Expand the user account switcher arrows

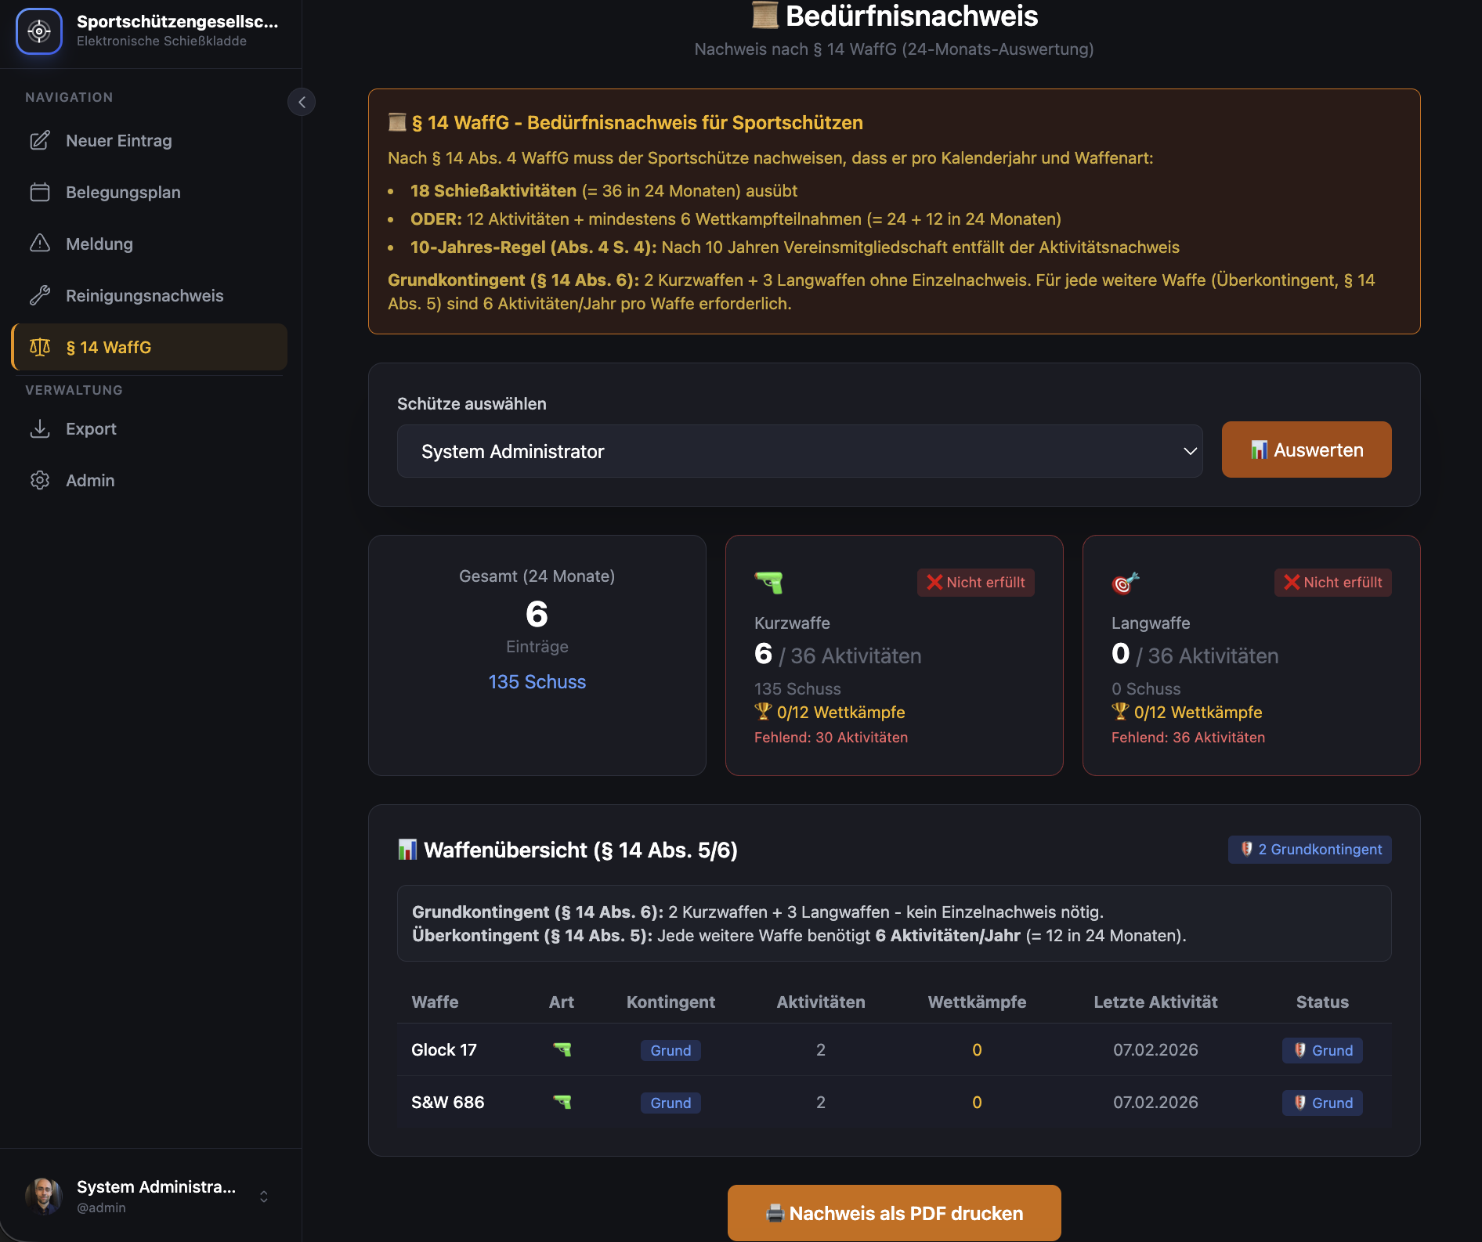coord(264,1197)
